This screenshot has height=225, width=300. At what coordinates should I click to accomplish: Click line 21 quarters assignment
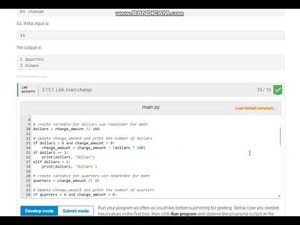[66, 181]
